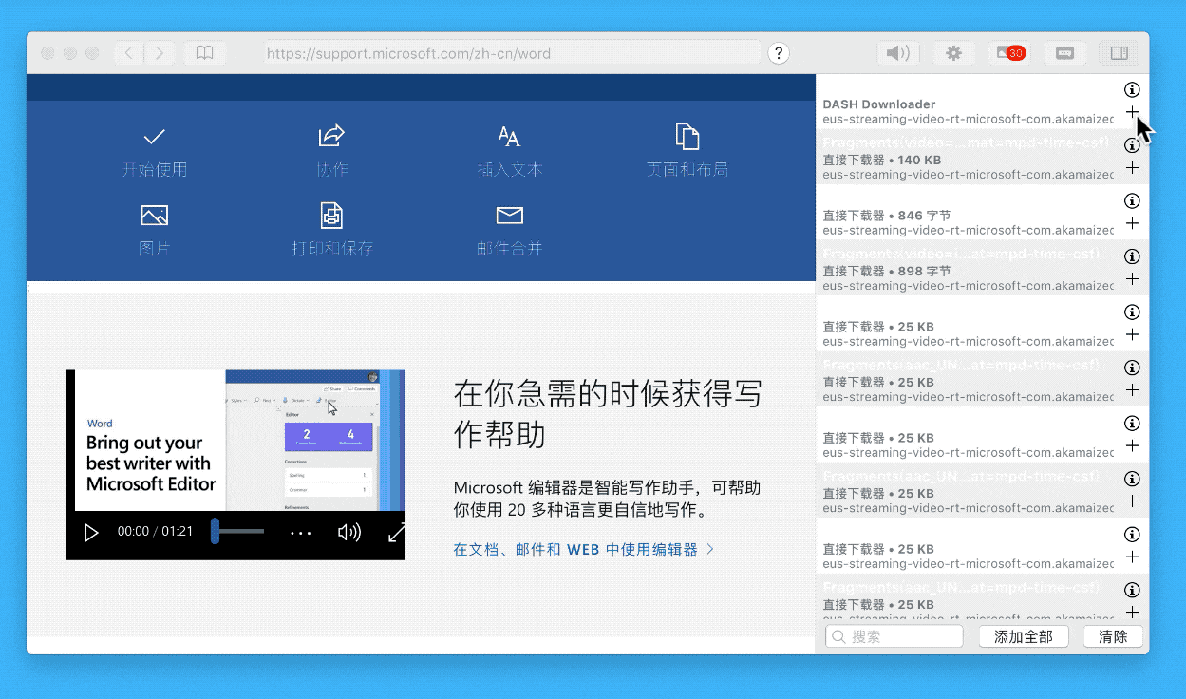This screenshot has width=1186, height=699.
Task: Click the 00:00 / 01:21 video time
Action: click(x=155, y=532)
